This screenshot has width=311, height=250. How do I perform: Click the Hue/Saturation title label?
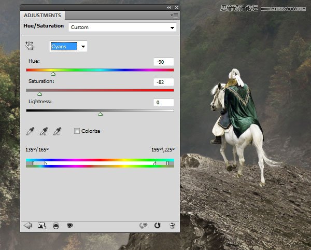click(x=44, y=26)
